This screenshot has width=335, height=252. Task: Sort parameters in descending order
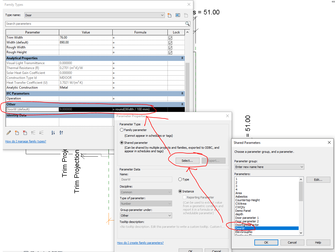(61, 133)
